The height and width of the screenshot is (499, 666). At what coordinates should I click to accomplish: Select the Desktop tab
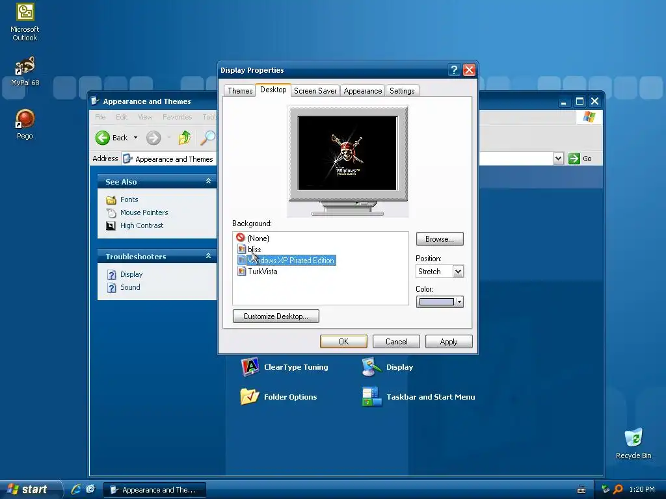273,90
